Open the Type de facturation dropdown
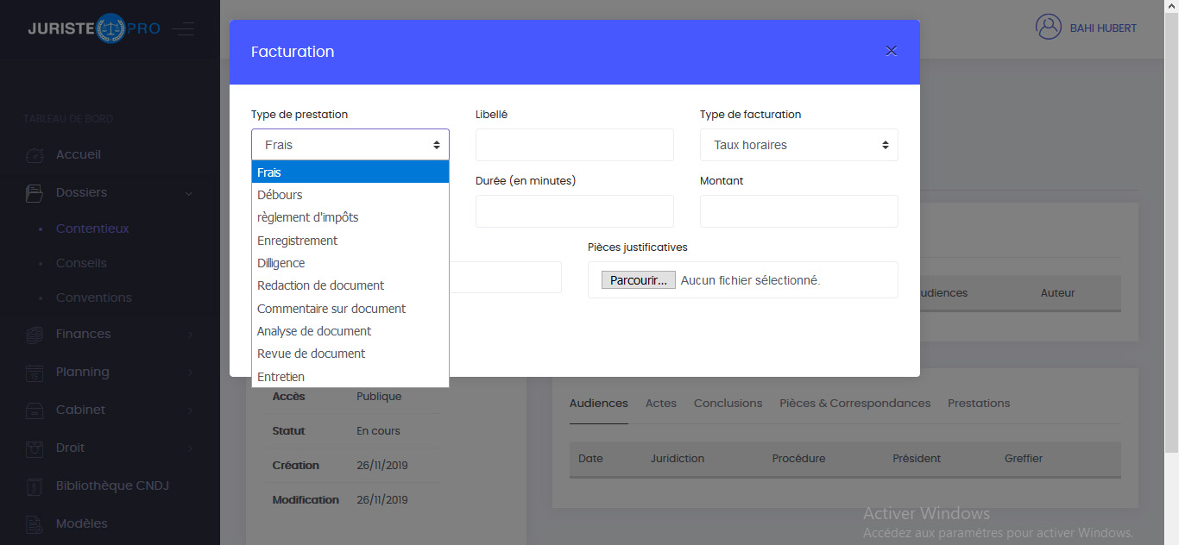The height and width of the screenshot is (545, 1179). coord(798,145)
